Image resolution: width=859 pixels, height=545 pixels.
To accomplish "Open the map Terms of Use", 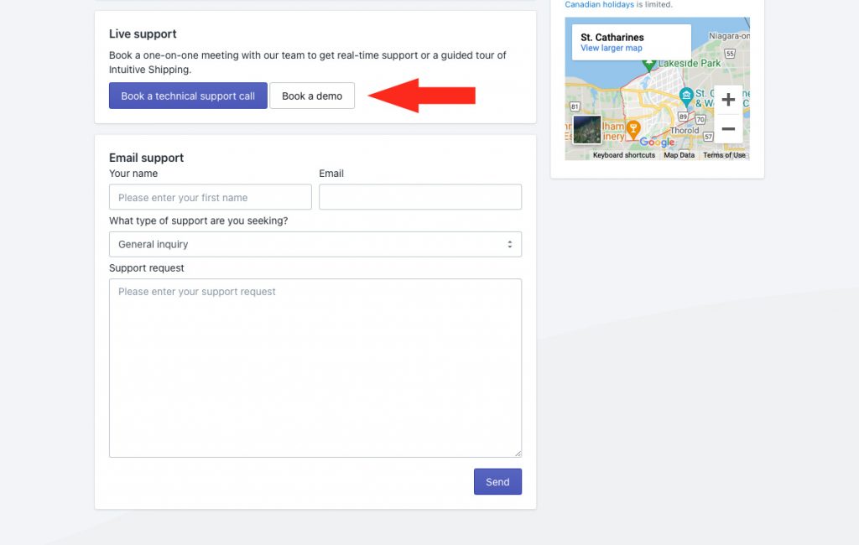I will (724, 155).
